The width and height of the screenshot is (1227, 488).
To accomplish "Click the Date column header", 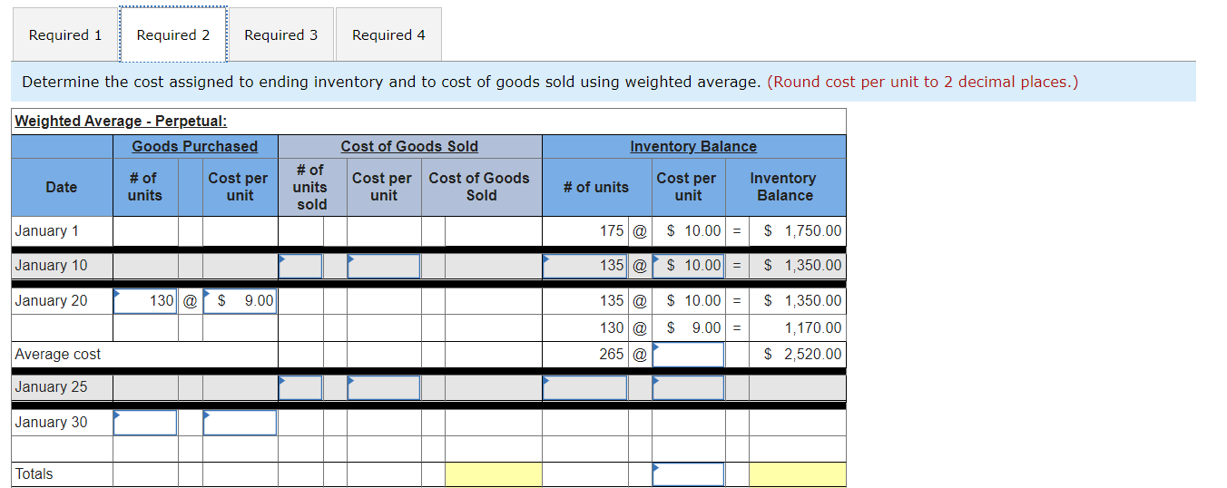I will [x=62, y=187].
